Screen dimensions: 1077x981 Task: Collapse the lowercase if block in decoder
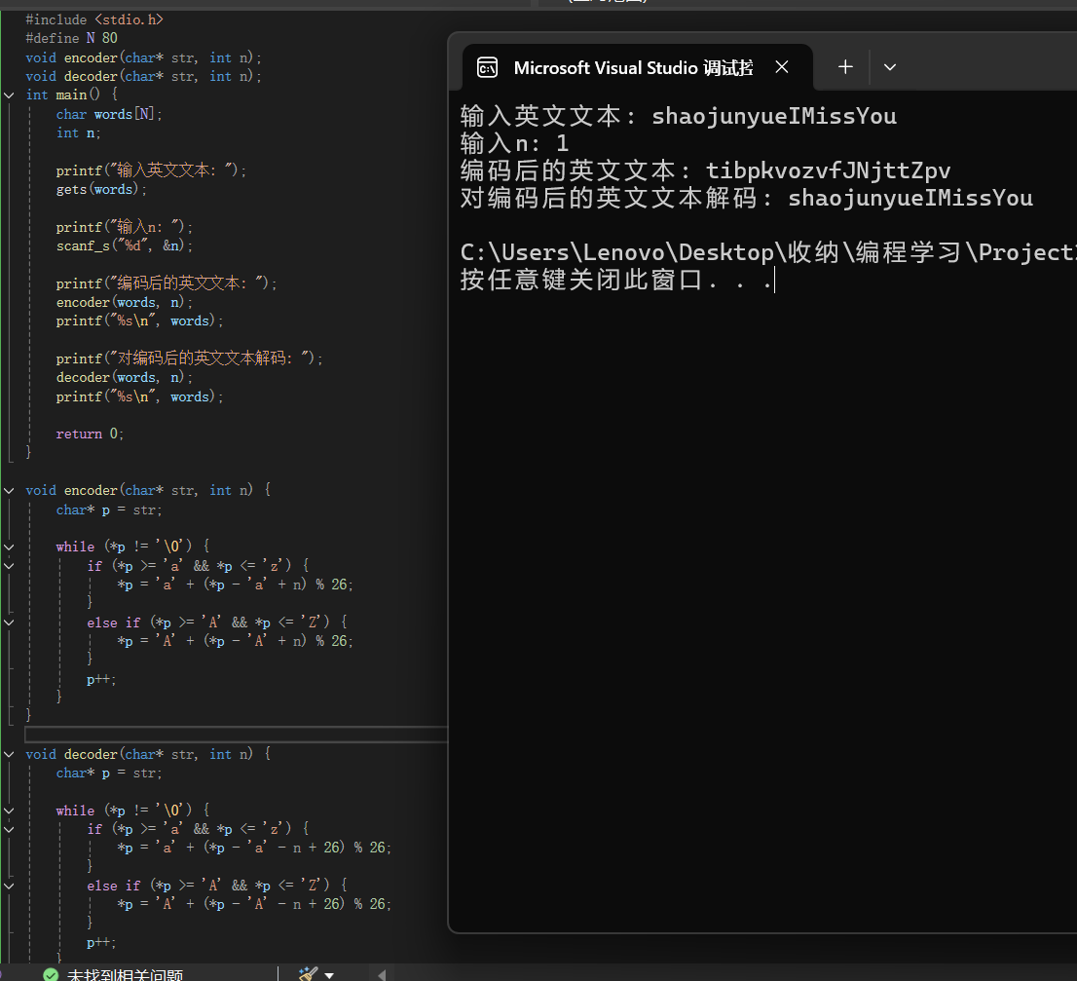9,829
